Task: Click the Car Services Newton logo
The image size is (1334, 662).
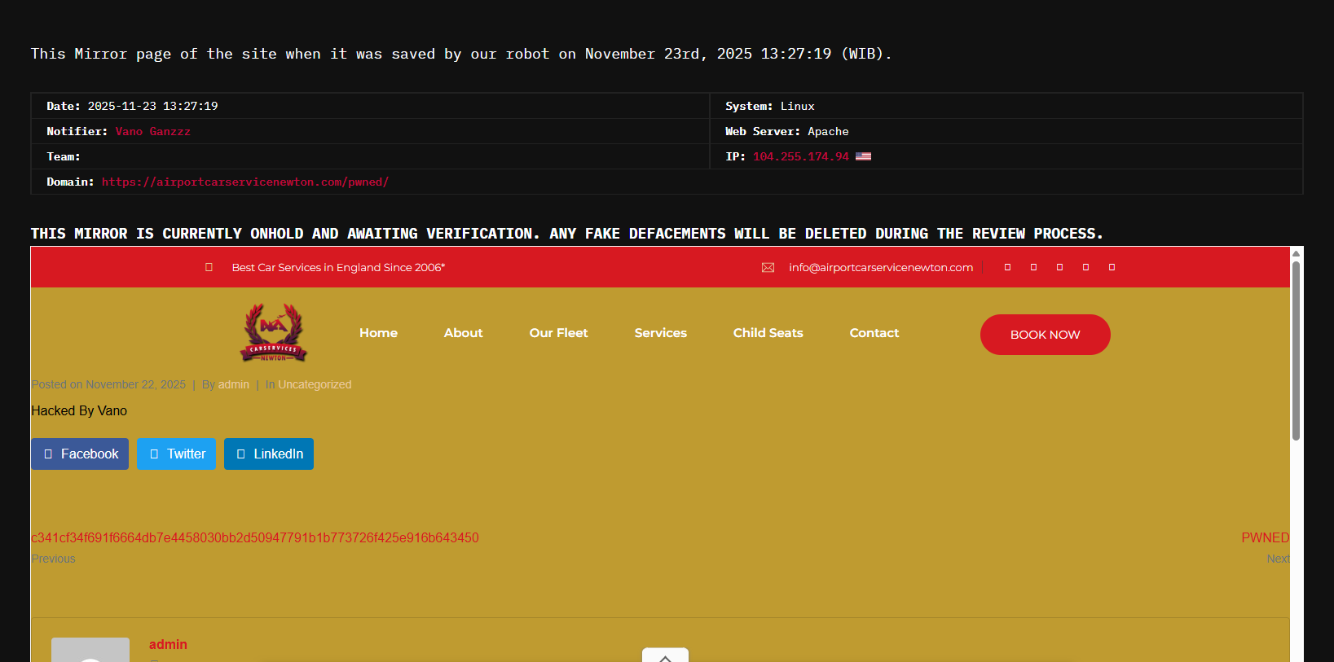Action: click(274, 333)
